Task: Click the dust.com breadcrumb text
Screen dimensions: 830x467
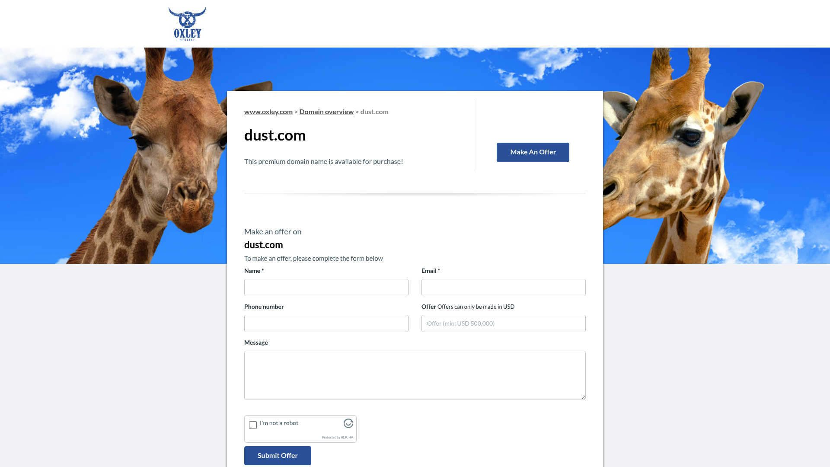Action: point(374,112)
